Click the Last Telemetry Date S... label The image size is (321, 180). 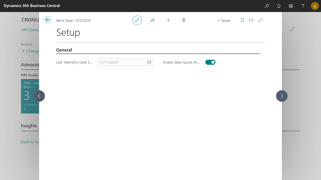pos(74,62)
